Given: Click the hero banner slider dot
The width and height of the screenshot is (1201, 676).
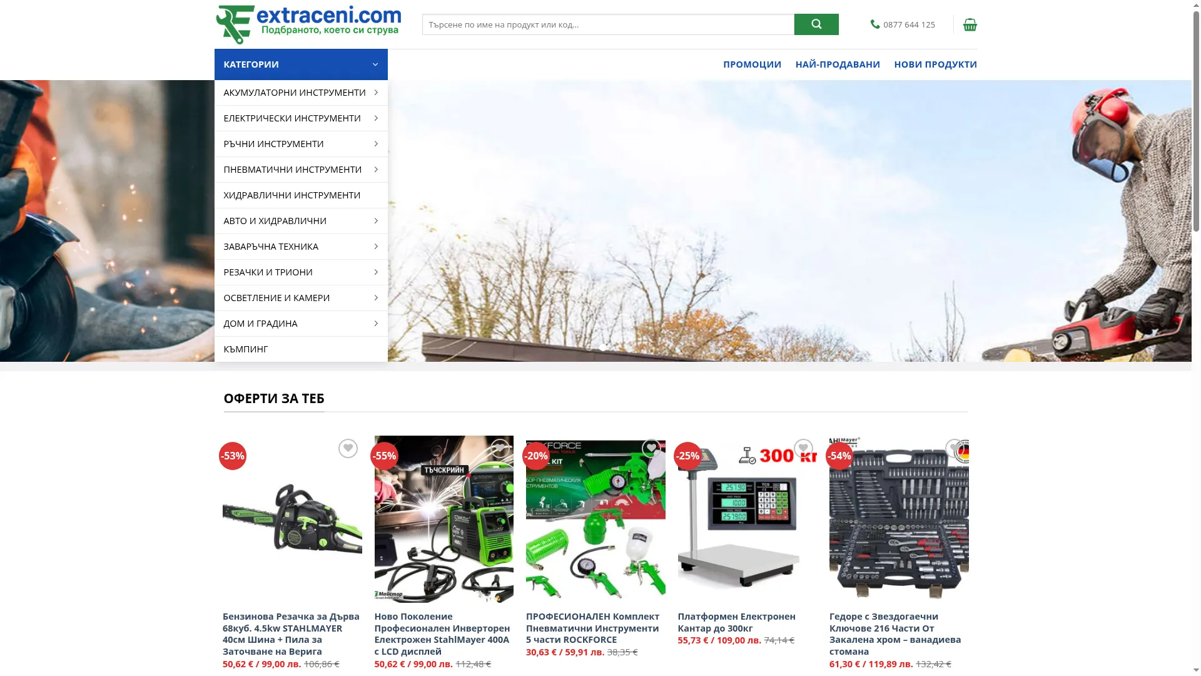Looking at the screenshot, I should tap(602, 347).
